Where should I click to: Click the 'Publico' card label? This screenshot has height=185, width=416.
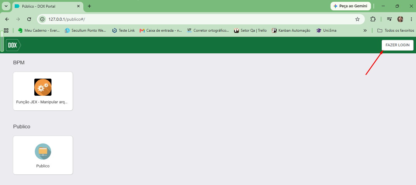43,166
